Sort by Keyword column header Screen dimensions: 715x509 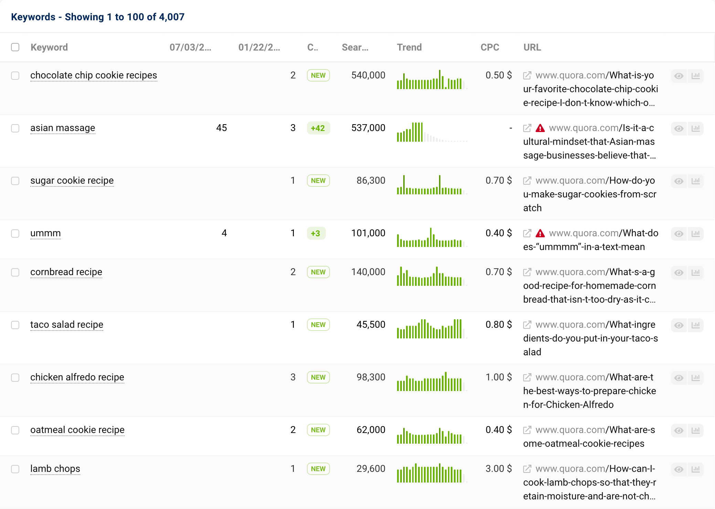[49, 47]
